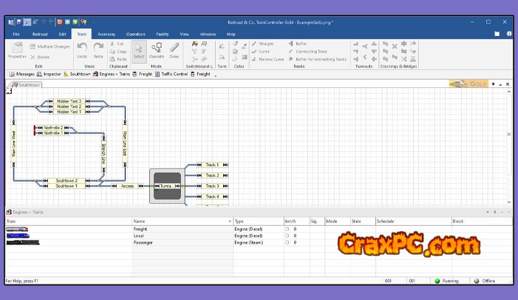Open the Engines + Trains panel dropdown arrow
518x300 pixels.
click(494, 212)
